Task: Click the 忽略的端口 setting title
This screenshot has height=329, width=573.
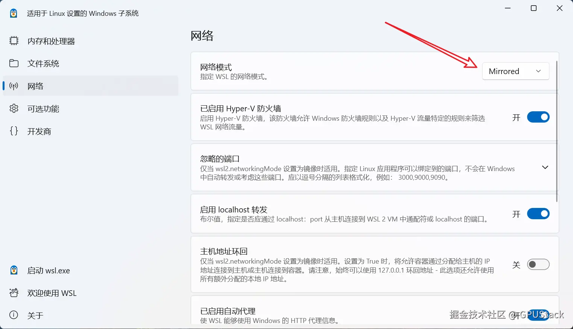Action: click(x=220, y=159)
